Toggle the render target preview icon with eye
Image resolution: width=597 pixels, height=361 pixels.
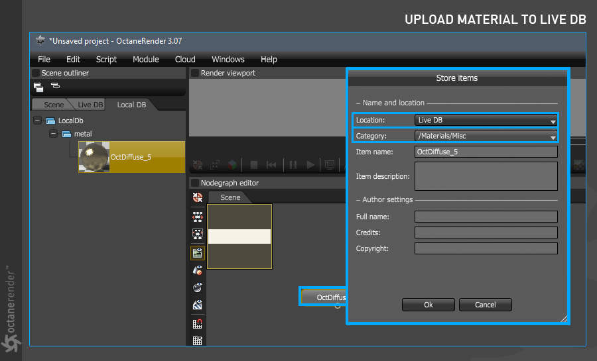pyautogui.click(x=198, y=253)
